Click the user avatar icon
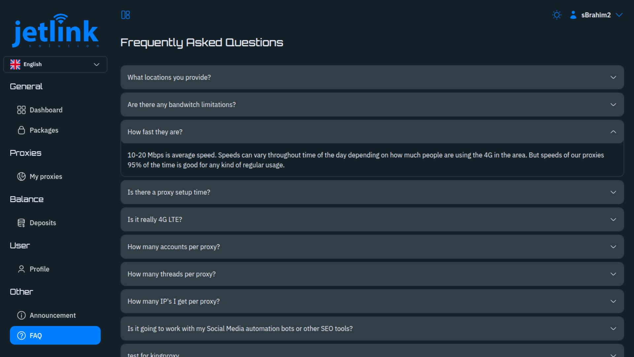 point(573,15)
